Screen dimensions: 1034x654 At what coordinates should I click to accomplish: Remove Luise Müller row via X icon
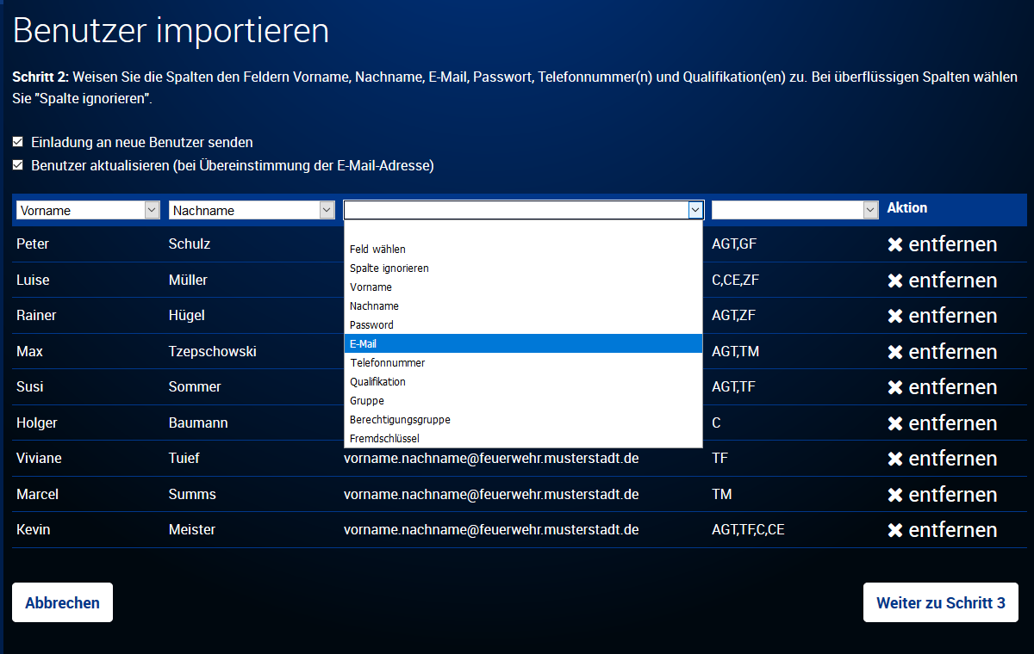(895, 281)
